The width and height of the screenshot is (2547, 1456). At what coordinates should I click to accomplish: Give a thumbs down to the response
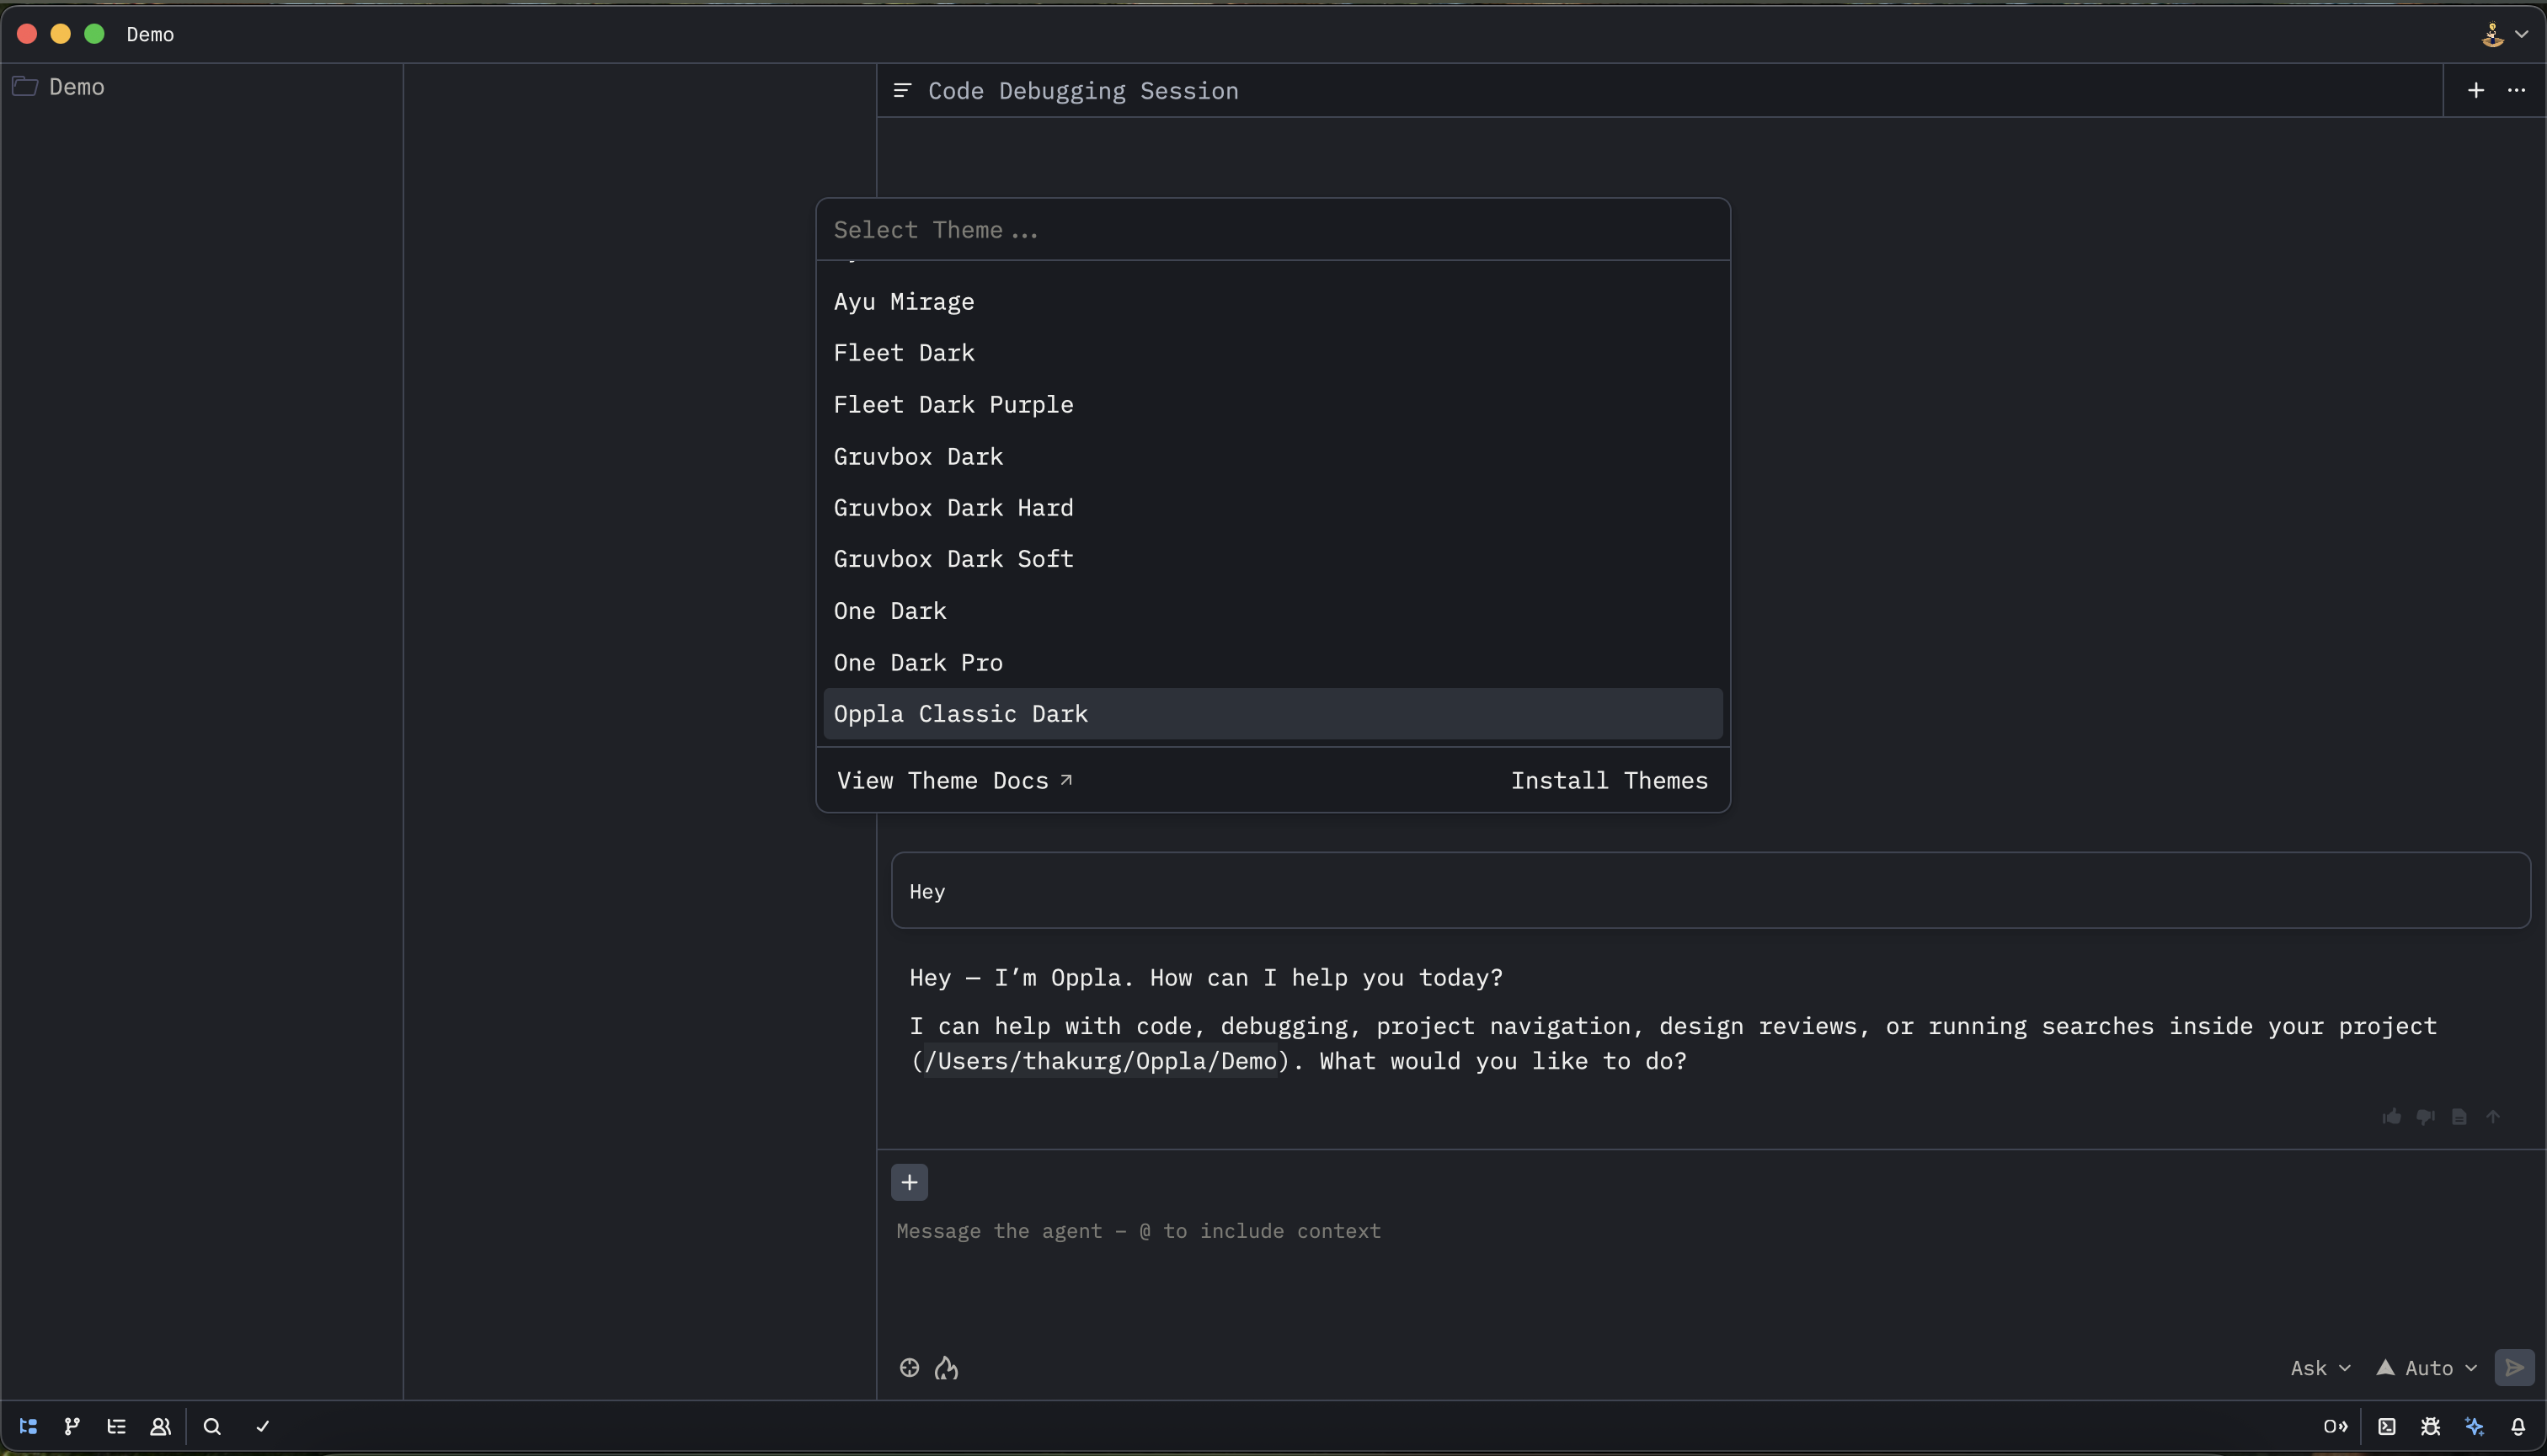coord(2426,1117)
